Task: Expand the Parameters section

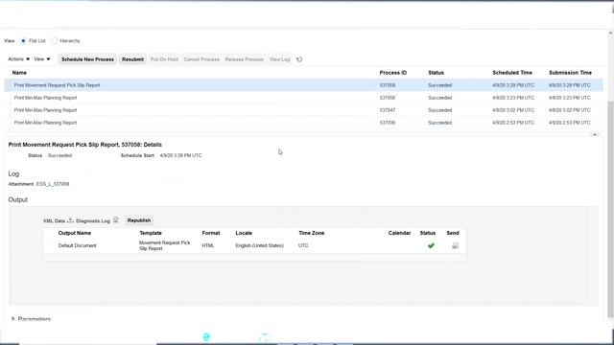Action: pyautogui.click(x=12, y=319)
